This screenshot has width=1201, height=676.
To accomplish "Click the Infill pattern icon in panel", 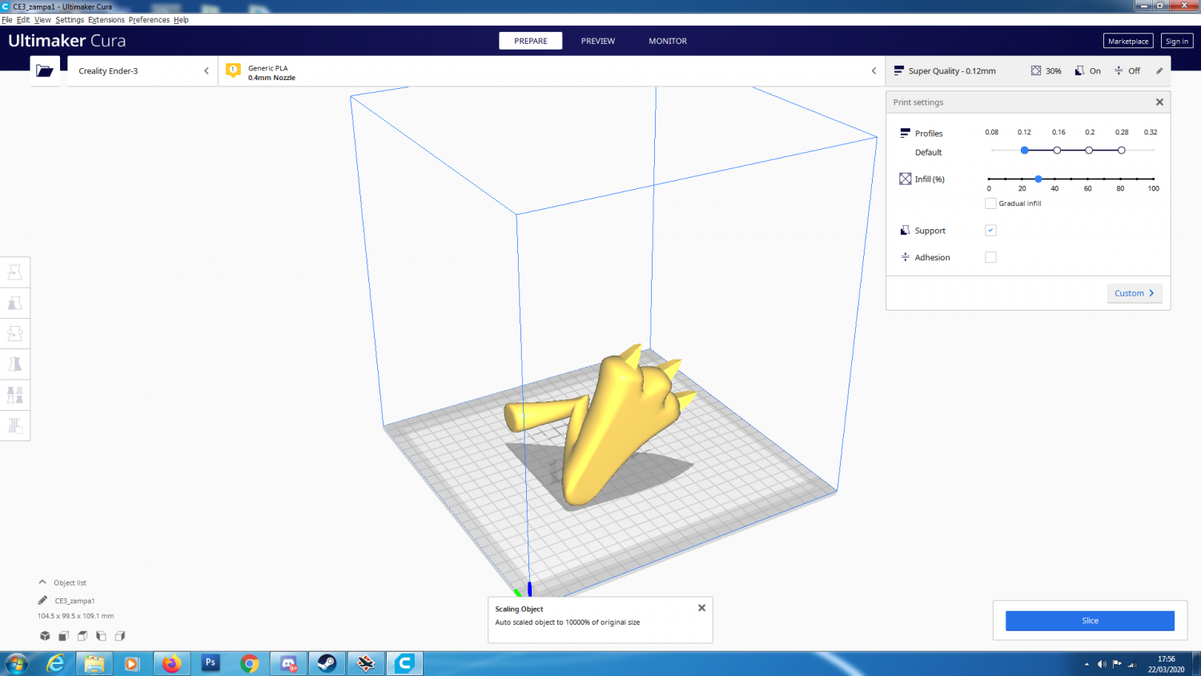I will [x=905, y=179].
